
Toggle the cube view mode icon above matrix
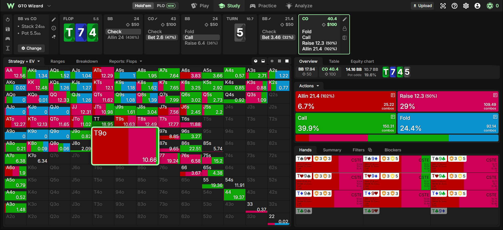(256, 61)
